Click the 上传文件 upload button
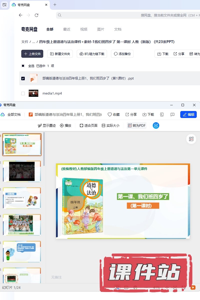Image resolution: width=200 pixels, height=300 pixels. 32,54
